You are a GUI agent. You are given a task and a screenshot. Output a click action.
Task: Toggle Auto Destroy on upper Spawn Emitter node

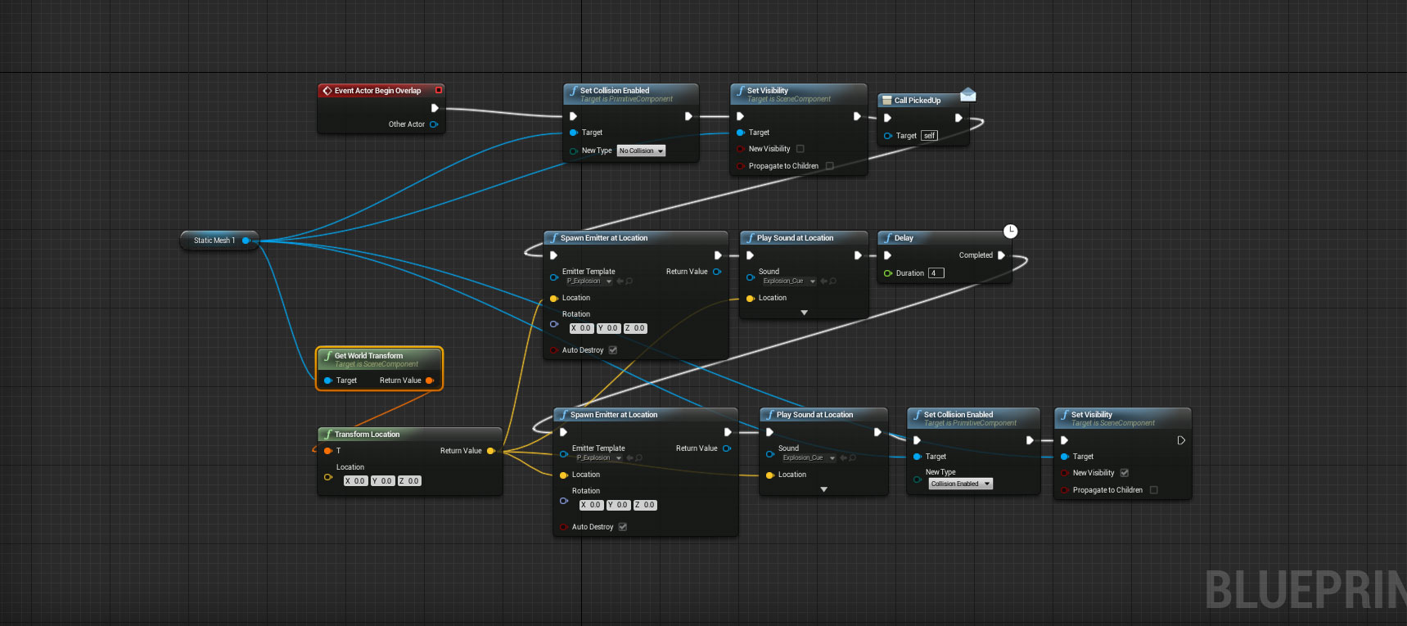613,350
